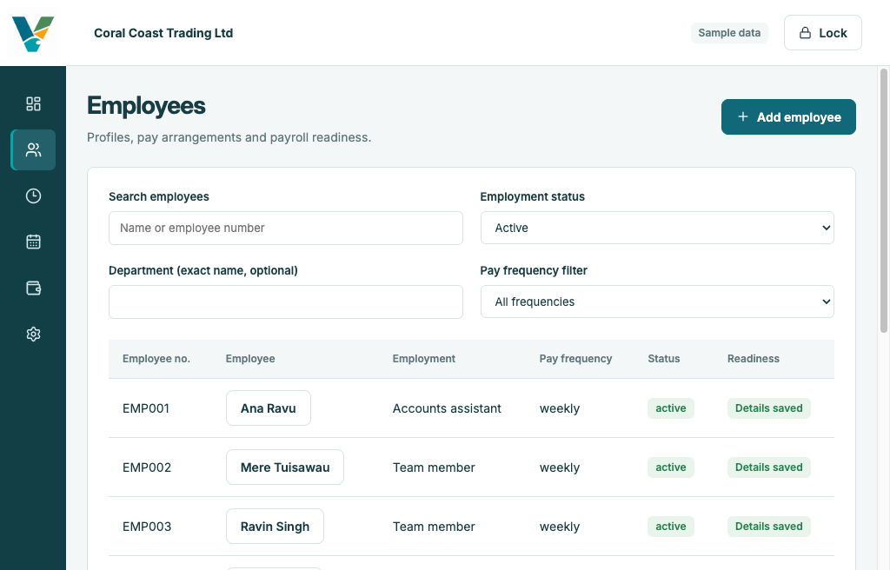
Task: Click weekly cell in Ana Ravu row
Action: pos(560,408)
